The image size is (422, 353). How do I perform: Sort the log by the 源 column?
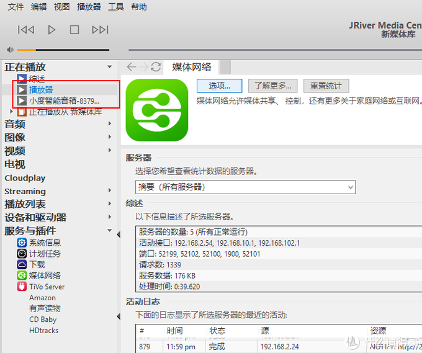(x=312, y=331)
